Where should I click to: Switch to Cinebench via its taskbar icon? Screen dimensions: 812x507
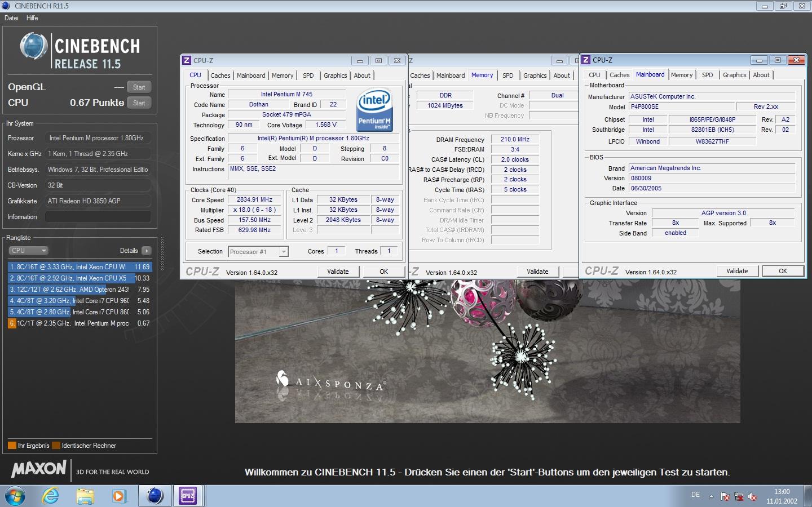155,496
